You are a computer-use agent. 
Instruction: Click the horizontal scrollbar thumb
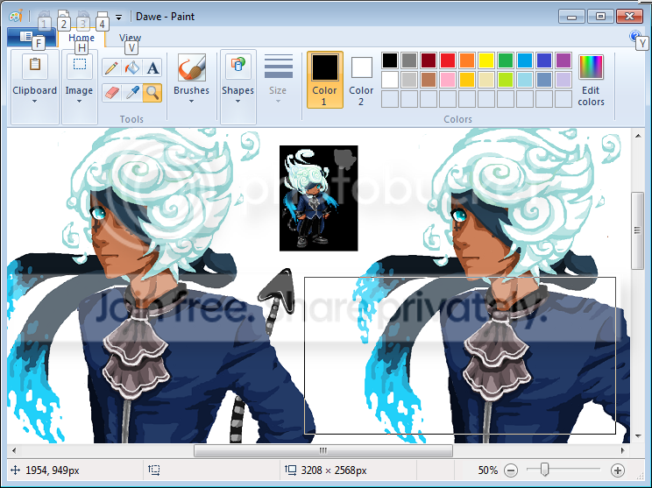click(322, 450)
